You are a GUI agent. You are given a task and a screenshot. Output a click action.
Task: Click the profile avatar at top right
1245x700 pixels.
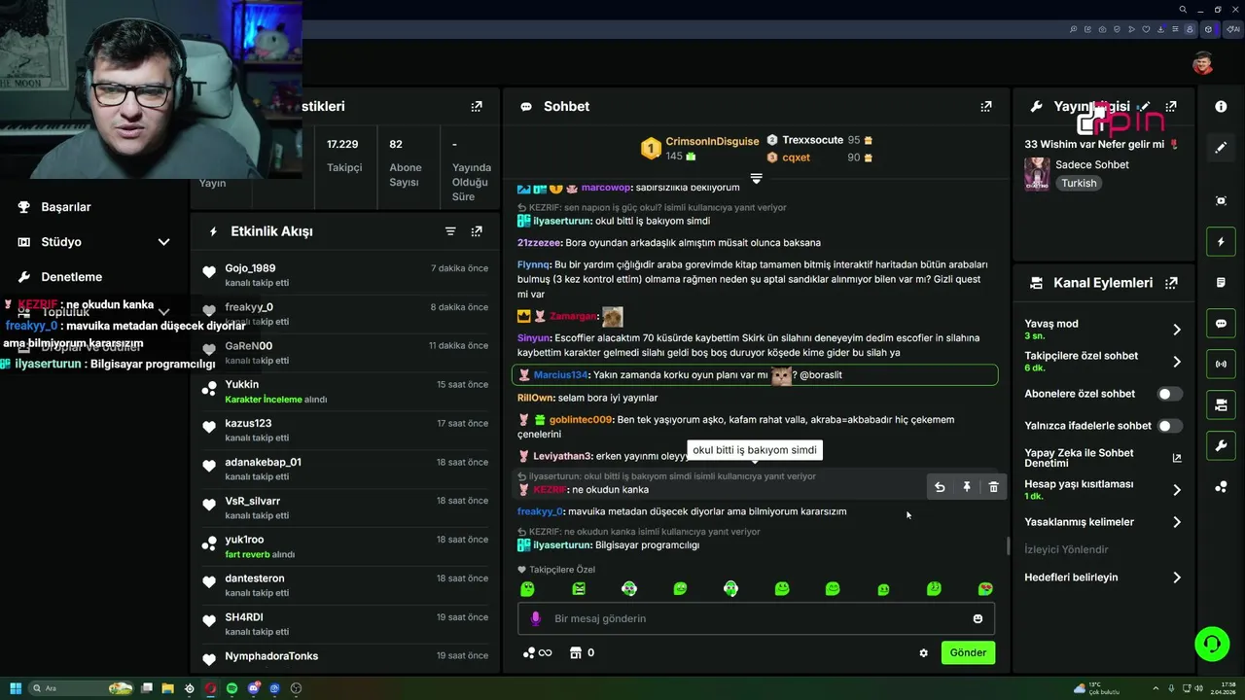(1203, 64)
